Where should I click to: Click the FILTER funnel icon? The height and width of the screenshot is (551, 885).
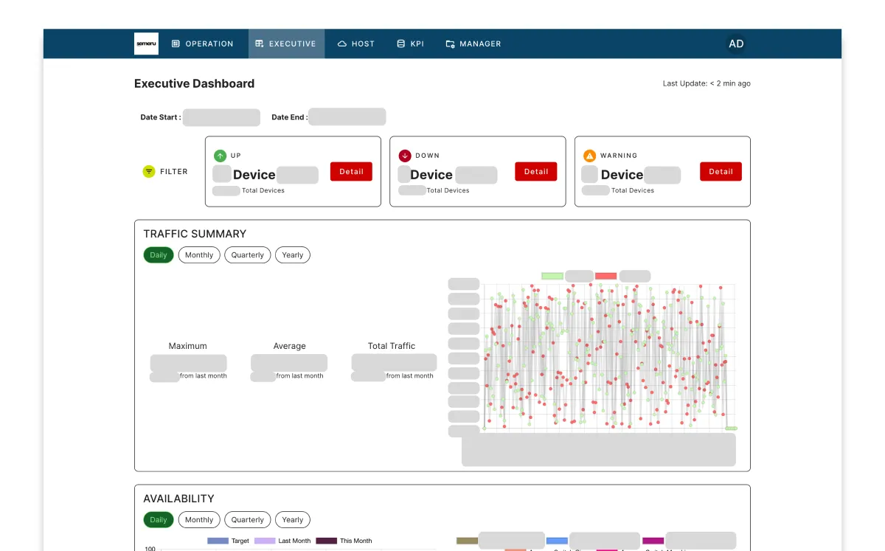pos(147,171)
